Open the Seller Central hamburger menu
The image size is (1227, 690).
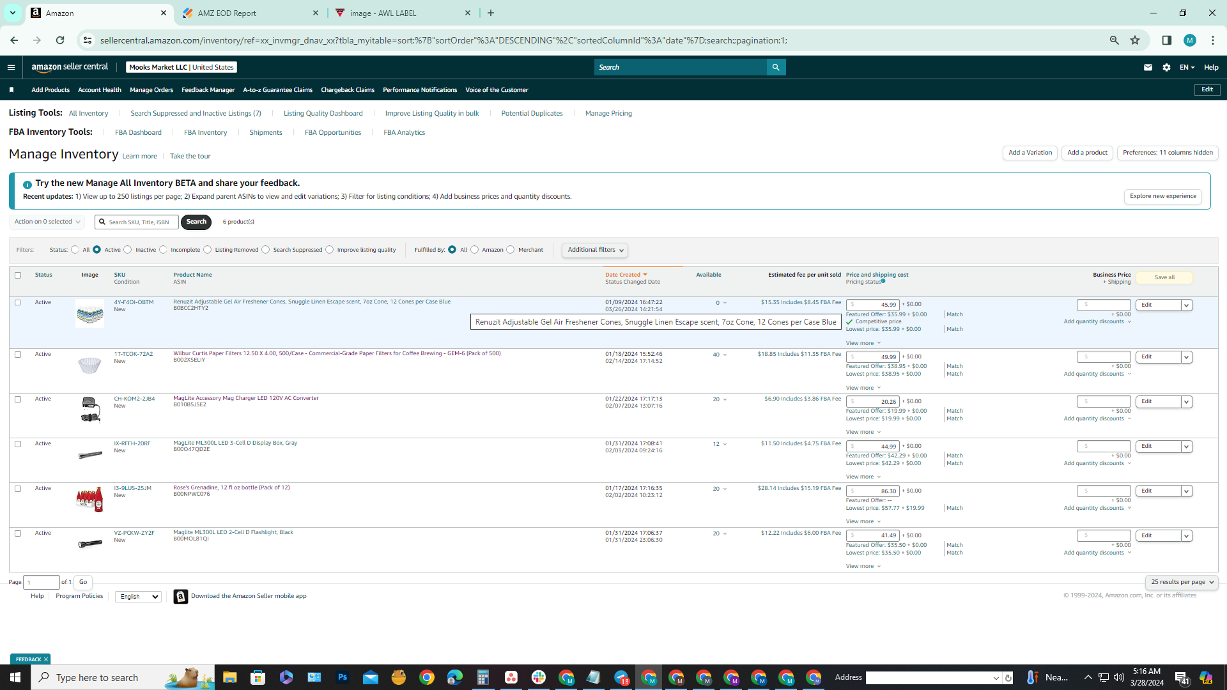11,67
